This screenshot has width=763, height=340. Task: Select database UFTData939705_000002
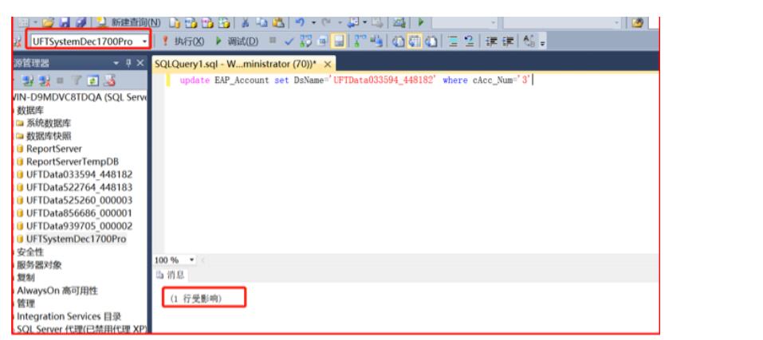(79, 226)
